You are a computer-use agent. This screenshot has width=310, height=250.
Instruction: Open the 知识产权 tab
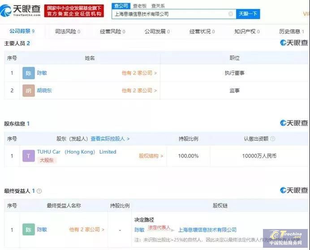point(247,31)
